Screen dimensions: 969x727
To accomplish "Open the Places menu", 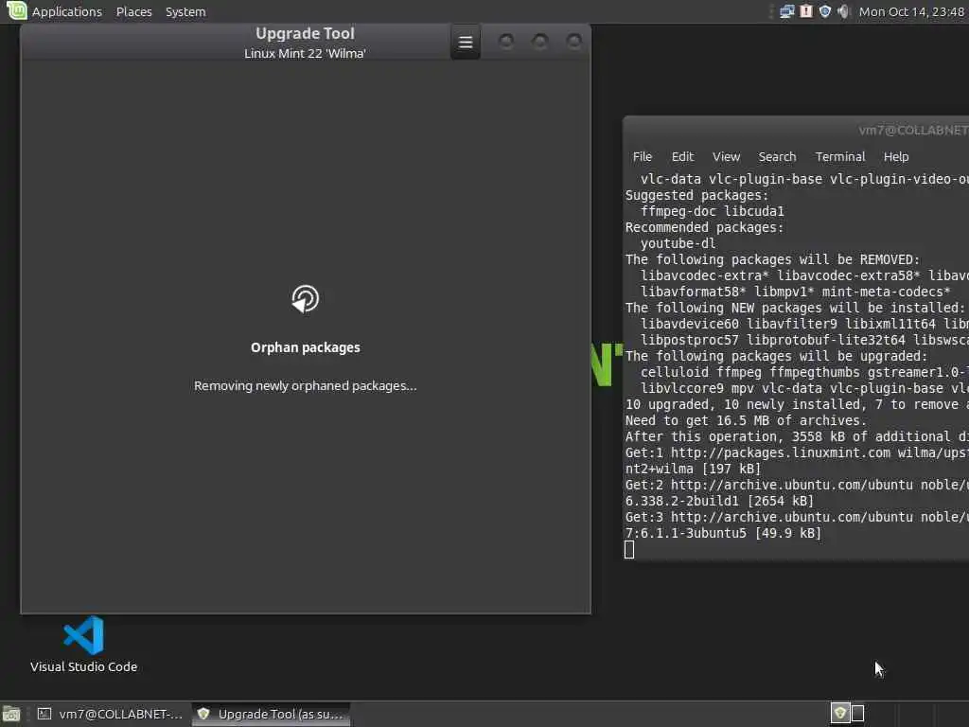I will (x=134, y=11).
